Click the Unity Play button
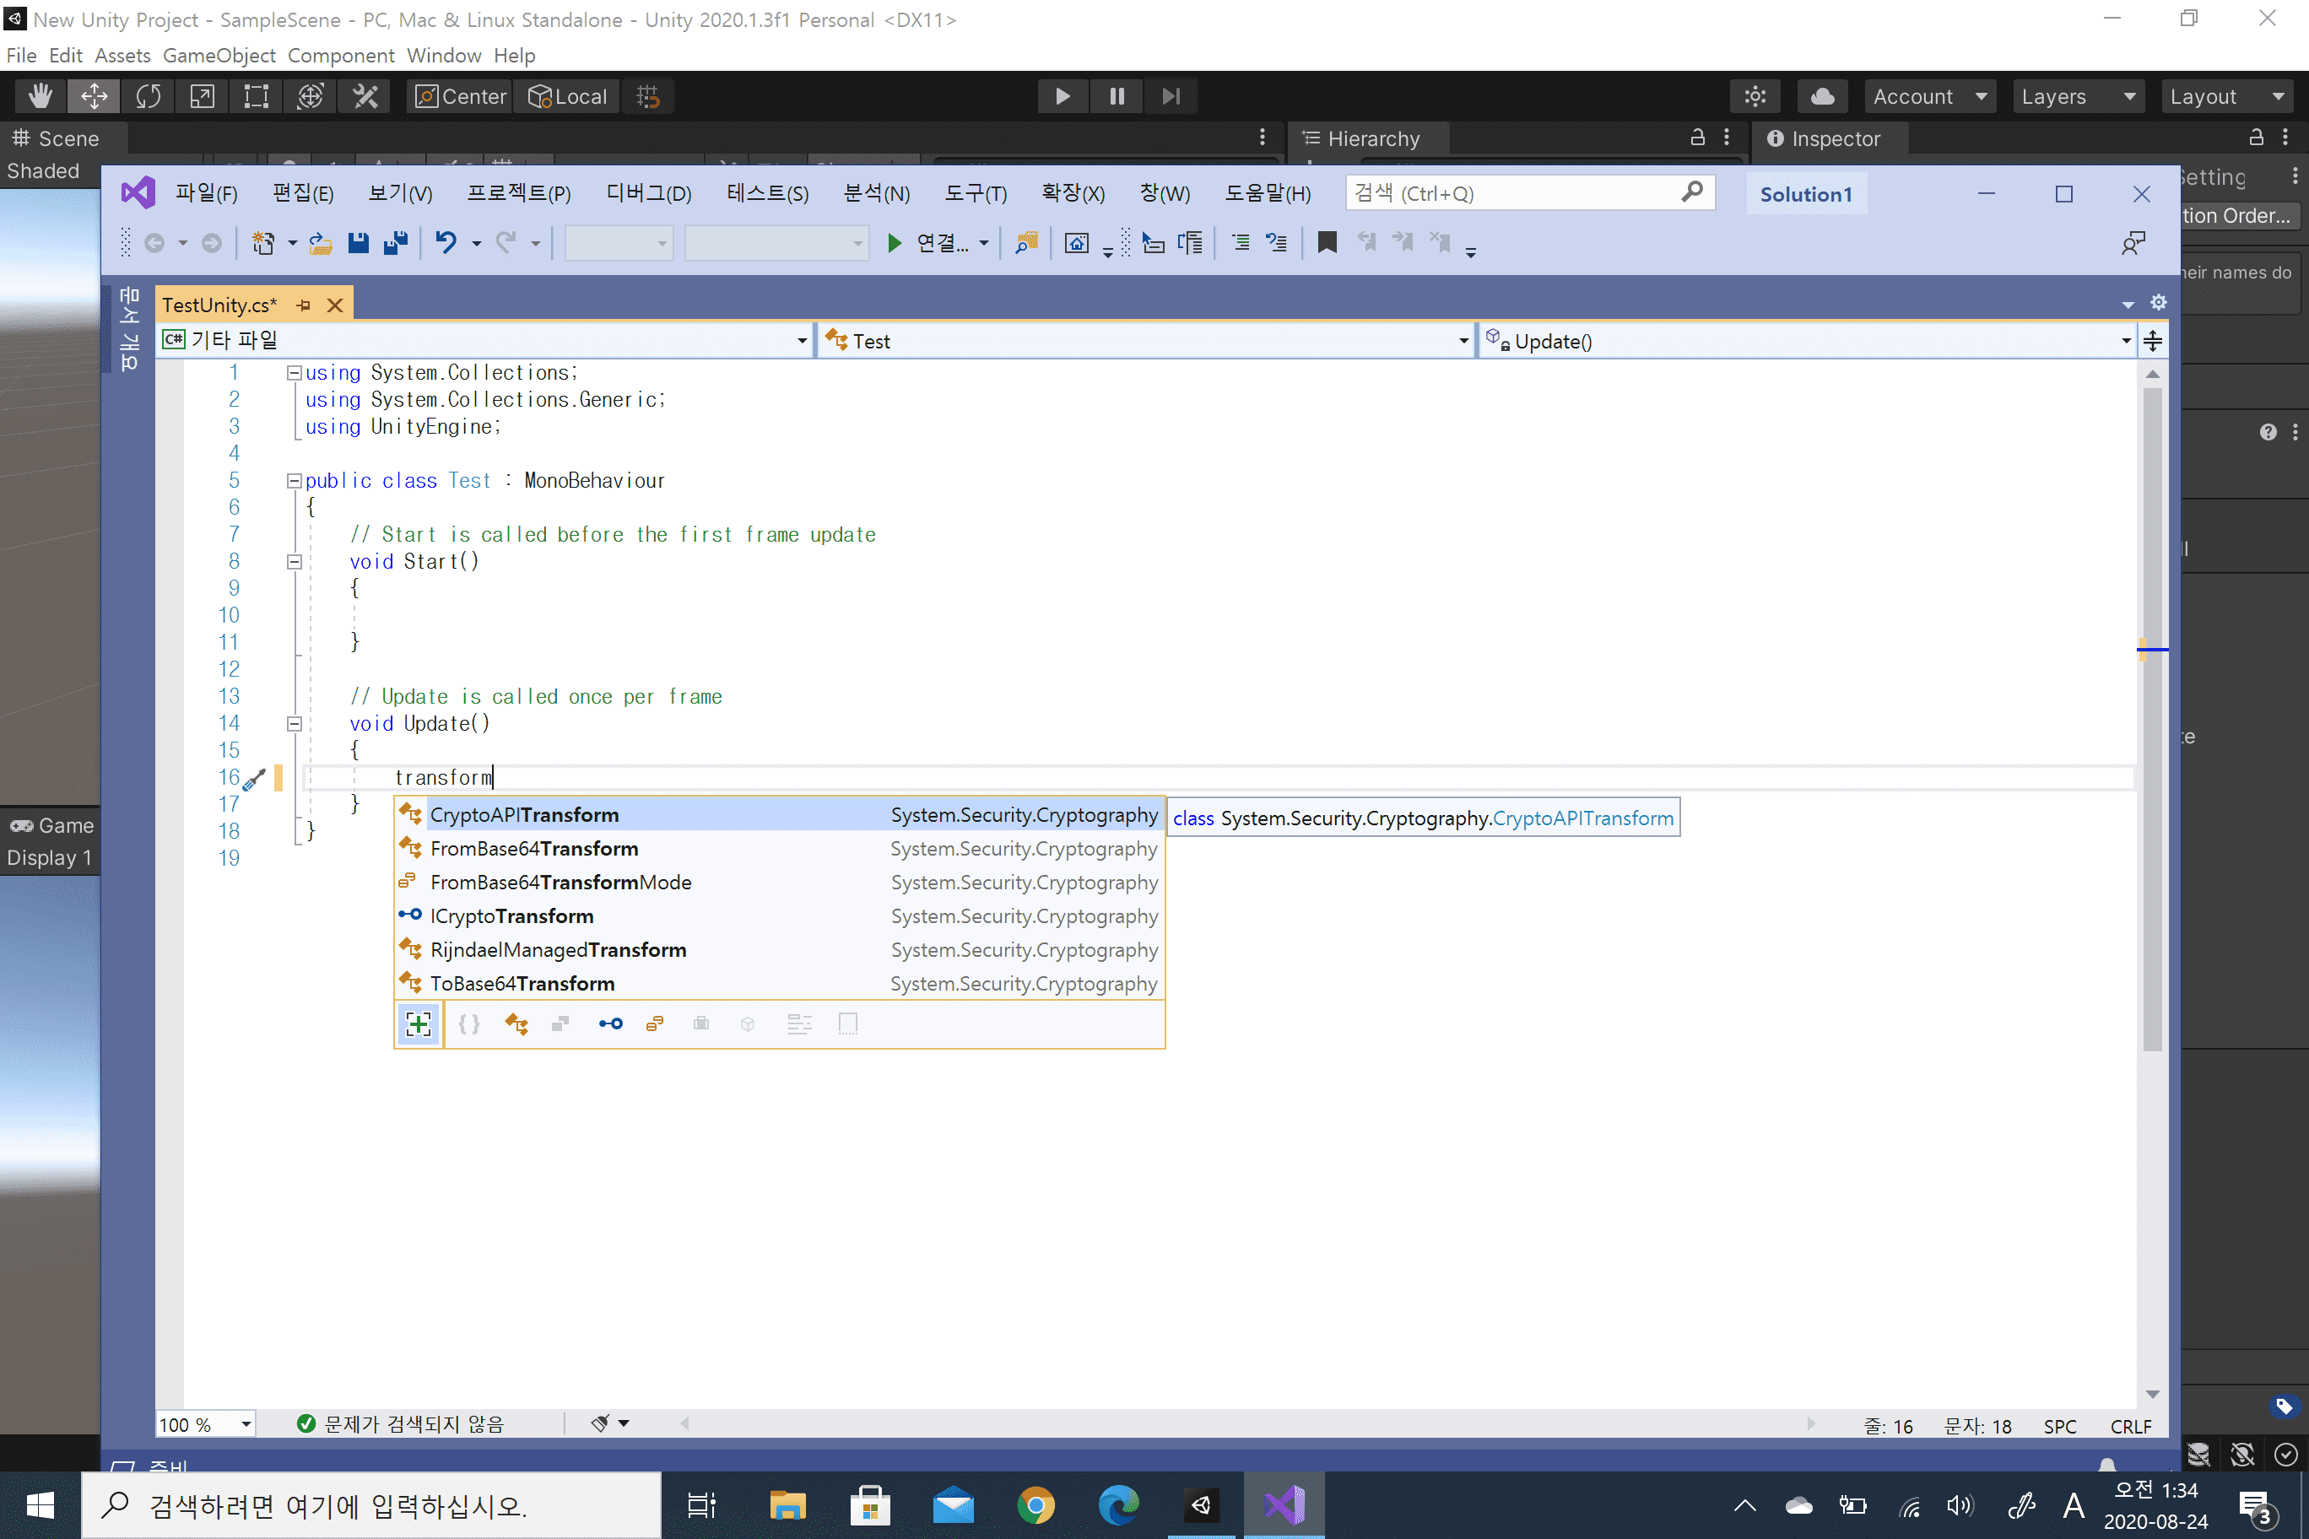 [x=1063, y=96]
